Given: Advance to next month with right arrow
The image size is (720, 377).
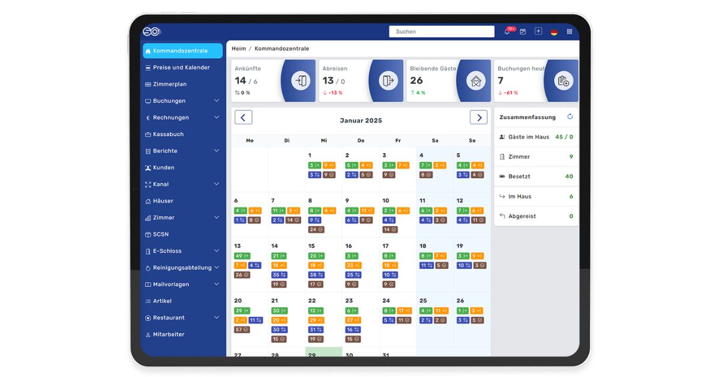Looking at the screenshot, I should point(478,117).
